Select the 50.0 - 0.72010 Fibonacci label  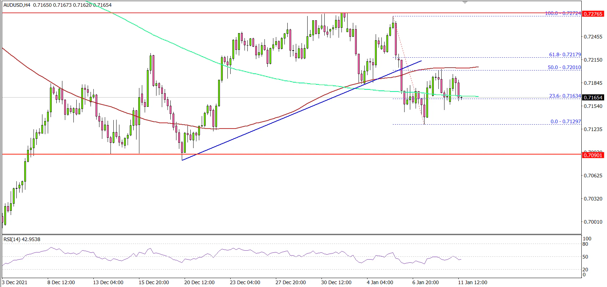pyautogui.click(x=565, y=67)
